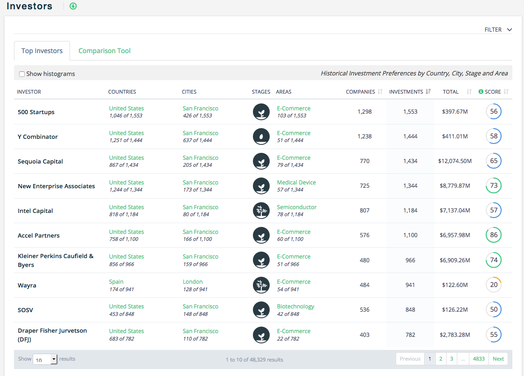Click the stage icon for Accel Partners
Viewport: 524px width, 376px height.
point(261,235)
